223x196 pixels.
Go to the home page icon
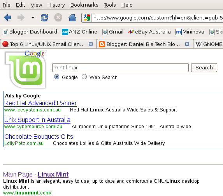tap(72, 18)
